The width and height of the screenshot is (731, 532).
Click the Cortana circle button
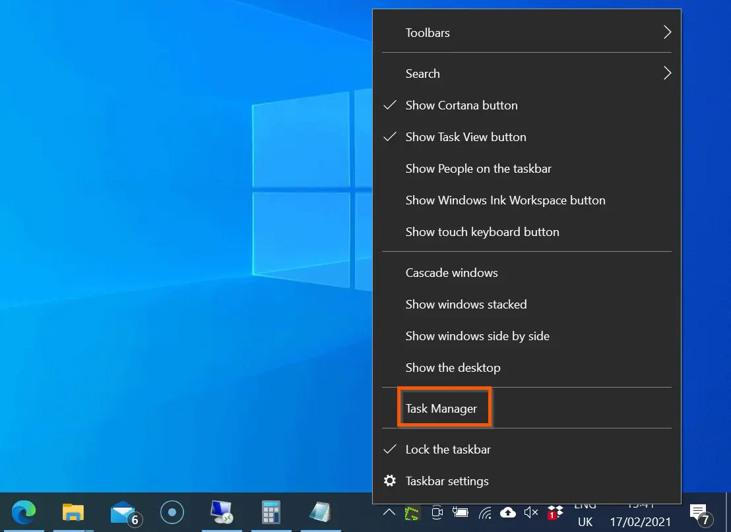point(172,512)
